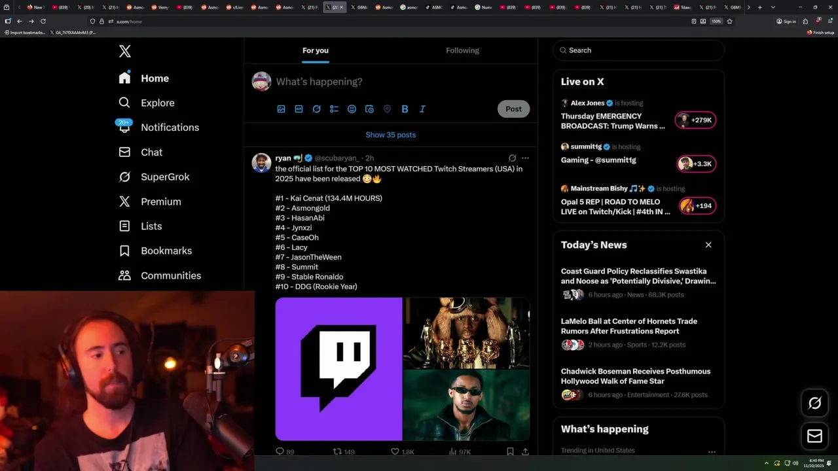
Task: Add a GIF to the post
Action: point(299,109)
